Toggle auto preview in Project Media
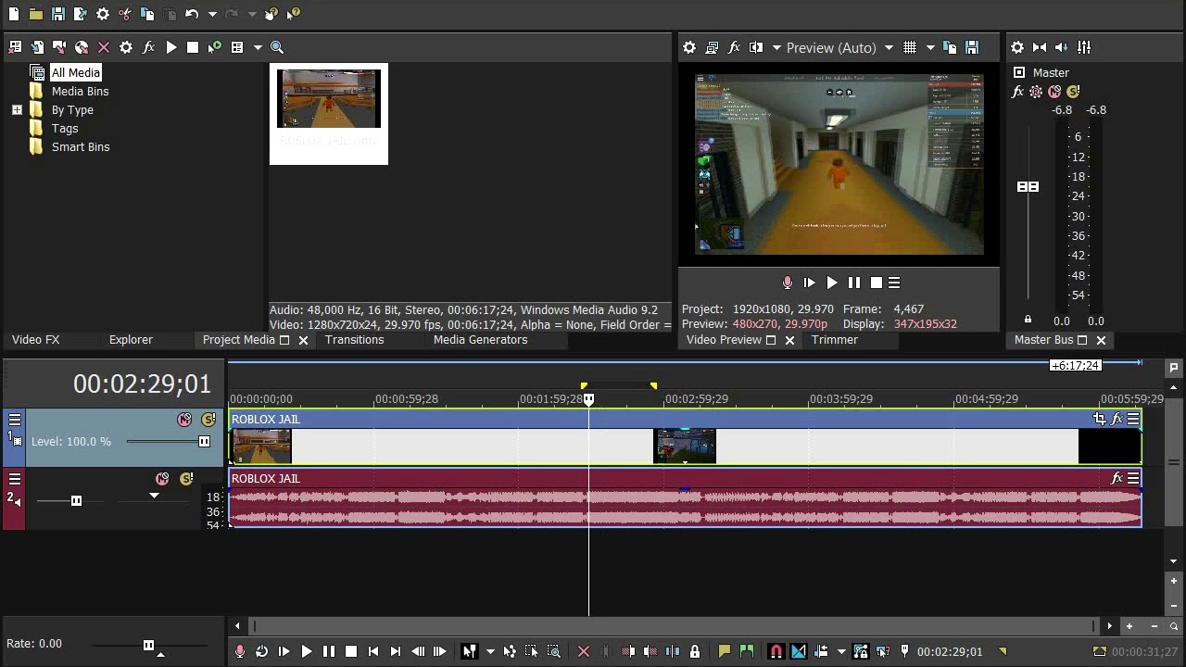The height and width of the screenshot is (667, 1186). point(215,47)
